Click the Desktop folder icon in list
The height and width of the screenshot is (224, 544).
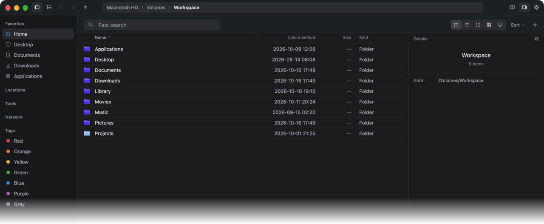[87, 59]
